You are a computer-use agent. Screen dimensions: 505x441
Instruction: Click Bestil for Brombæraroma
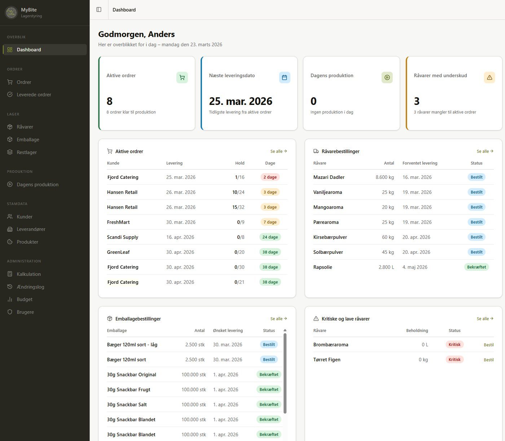pos(489,345)
